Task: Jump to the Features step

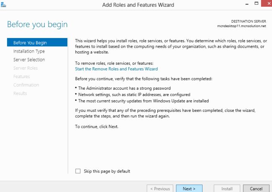Action: 21,76
